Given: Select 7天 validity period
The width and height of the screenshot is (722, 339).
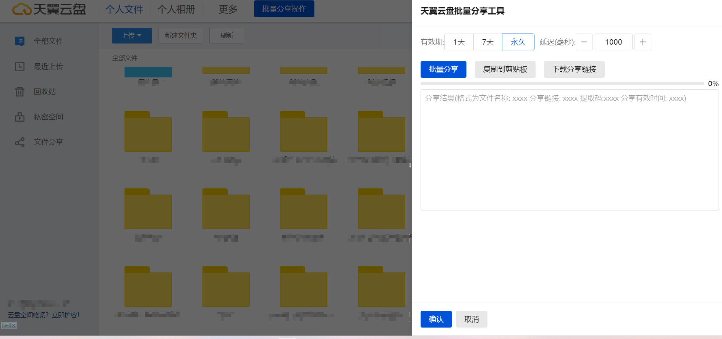Looking at the screenshot, I should click(x=488, y=42).
